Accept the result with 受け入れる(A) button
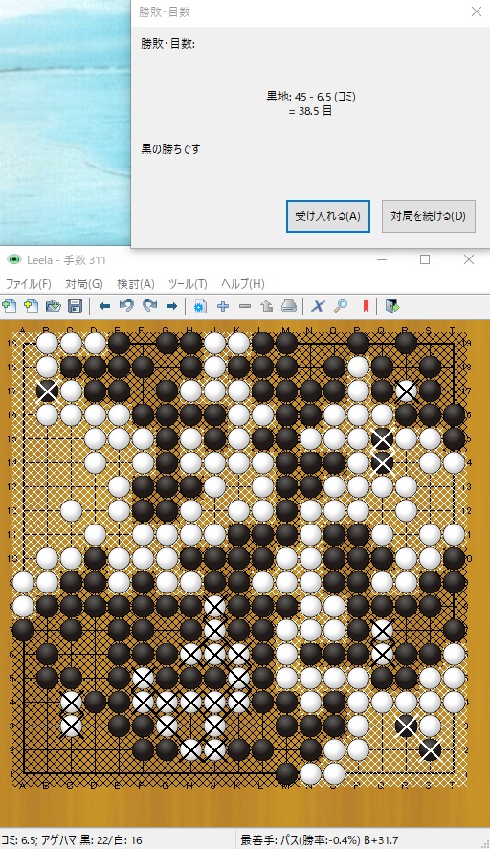This screenshot has height=849, width=490. [327, 216]
